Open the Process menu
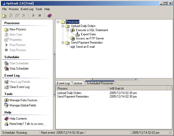 coord(14,9)
